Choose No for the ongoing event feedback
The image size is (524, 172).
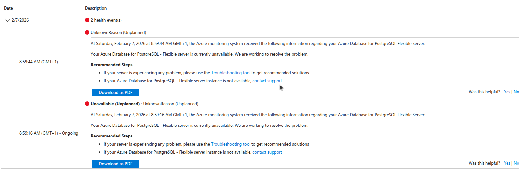pyautogui.click(x=516, y=163)
